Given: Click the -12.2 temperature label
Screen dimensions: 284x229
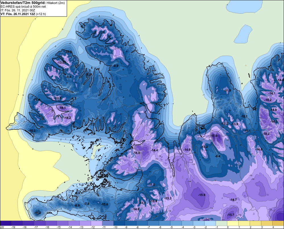Looking at the screenshot, I should pos(225,123).
